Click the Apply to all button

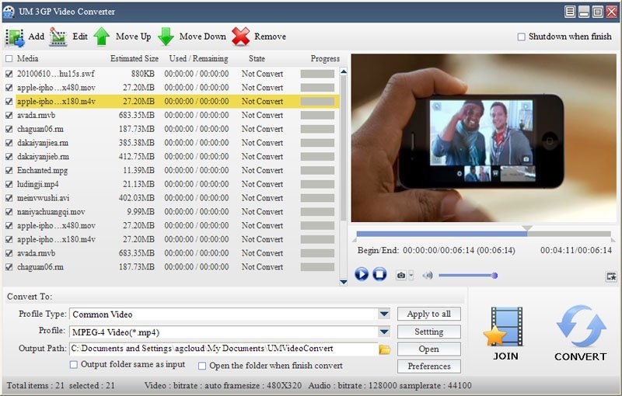(428, 314)
